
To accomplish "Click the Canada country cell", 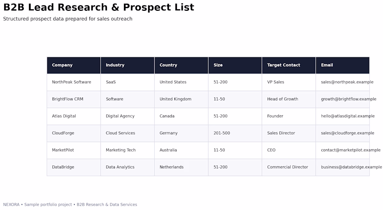I will [x=181, y=116].
